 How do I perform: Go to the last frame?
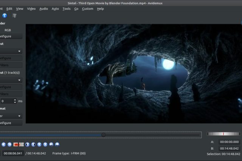tap(45, 144)
